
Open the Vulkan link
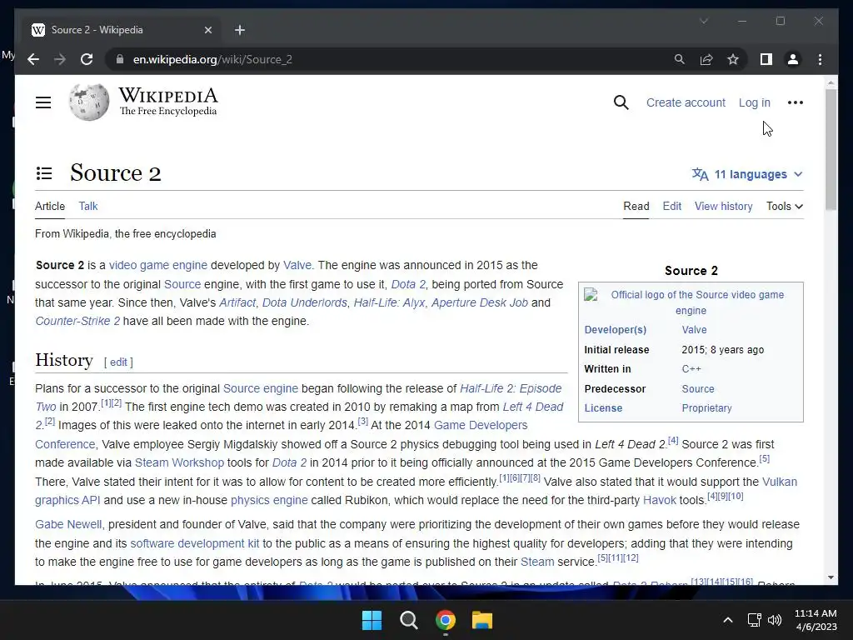[779, 482]
